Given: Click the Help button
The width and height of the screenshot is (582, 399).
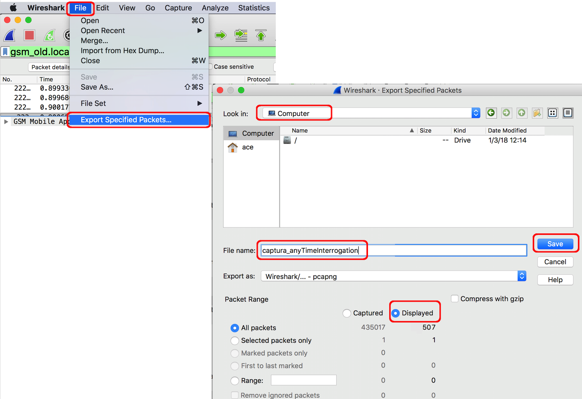Looking at the screenshot, I should click(x=555, y=280).
